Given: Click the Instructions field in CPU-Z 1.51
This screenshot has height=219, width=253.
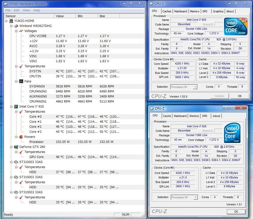Looking at the screenshot, I should point(206,160).
